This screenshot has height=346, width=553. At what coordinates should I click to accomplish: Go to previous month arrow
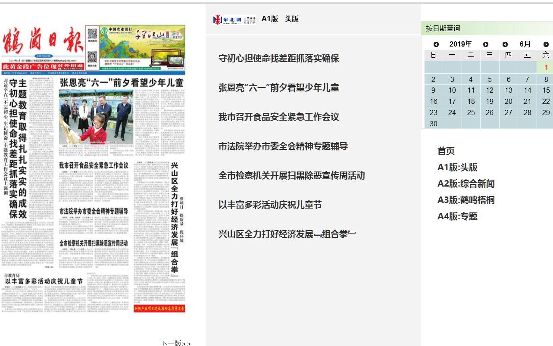coord(505,44)
